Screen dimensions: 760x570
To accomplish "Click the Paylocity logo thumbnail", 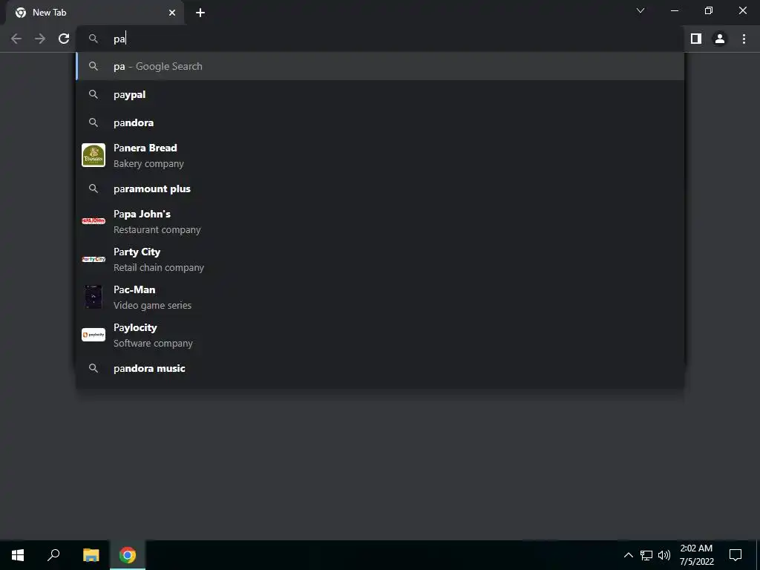I will pyautogui.click(x=94, y=335).
